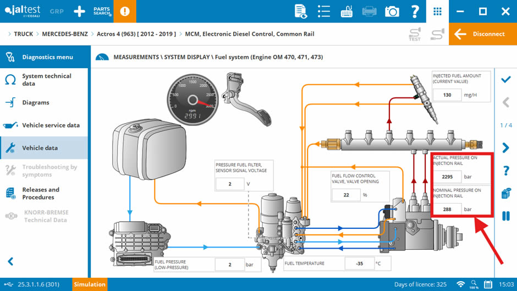Image resolution: width=517 pixels, height=291 pixels.
Task: Open the calendar icon in status bar
Action: point(488,284)
